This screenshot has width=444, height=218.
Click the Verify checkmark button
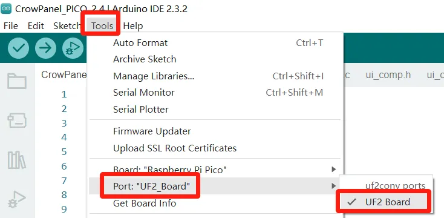coord(18,48)
